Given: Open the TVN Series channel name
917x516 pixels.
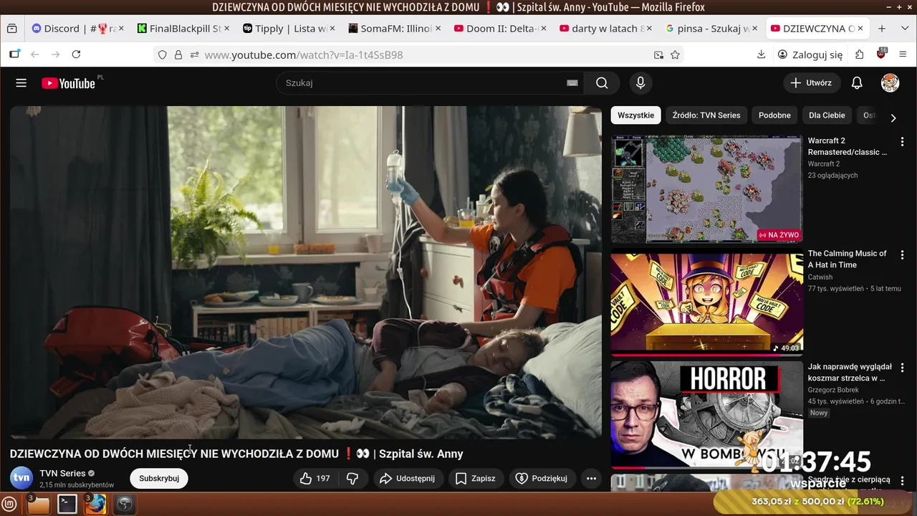Looking at the screenshot, I should 62,473.
